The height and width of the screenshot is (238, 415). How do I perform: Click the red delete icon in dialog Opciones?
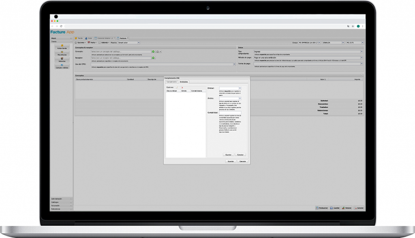[182, 87]
